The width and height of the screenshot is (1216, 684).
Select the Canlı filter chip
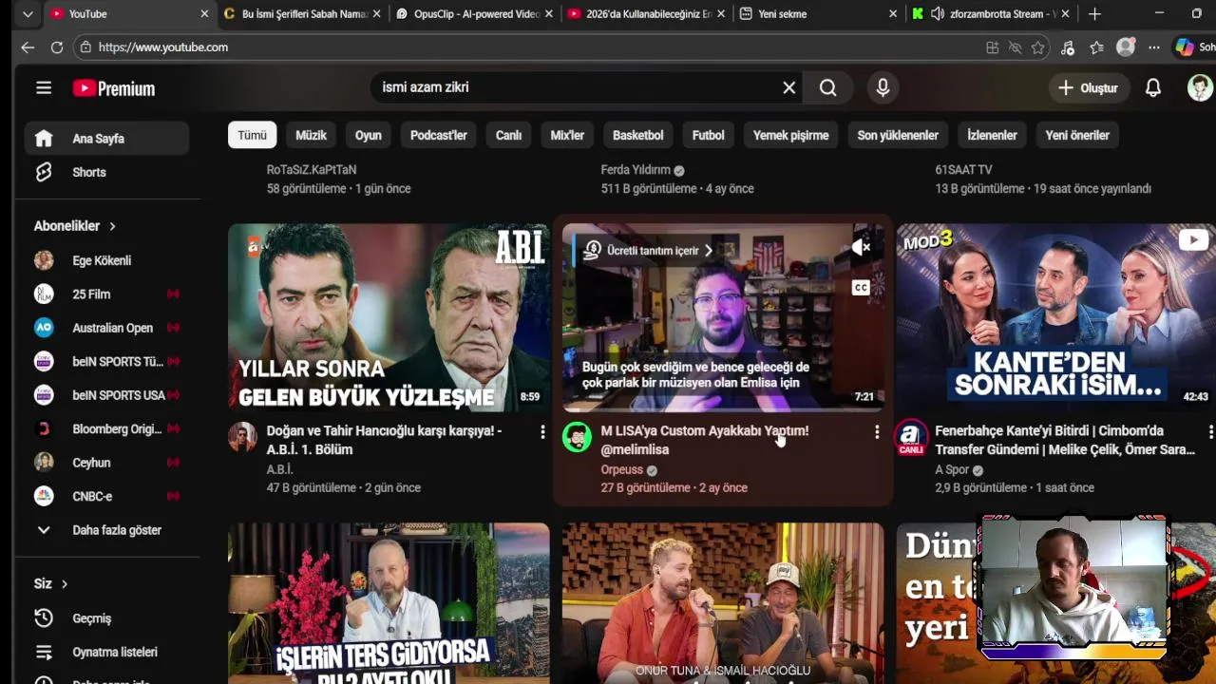coord(508,135)
